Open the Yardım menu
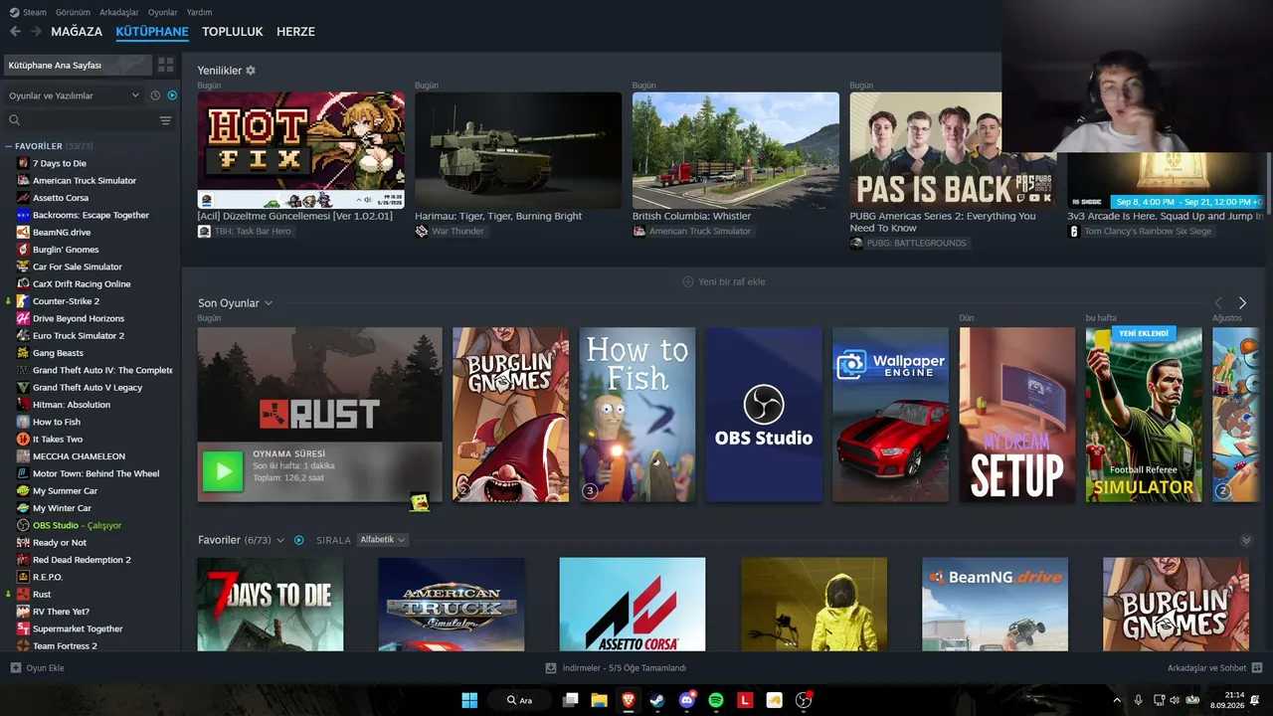 (x=199, y=12)
